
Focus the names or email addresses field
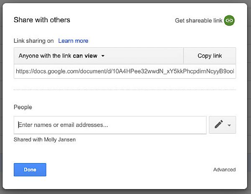[x=110, y=125]
